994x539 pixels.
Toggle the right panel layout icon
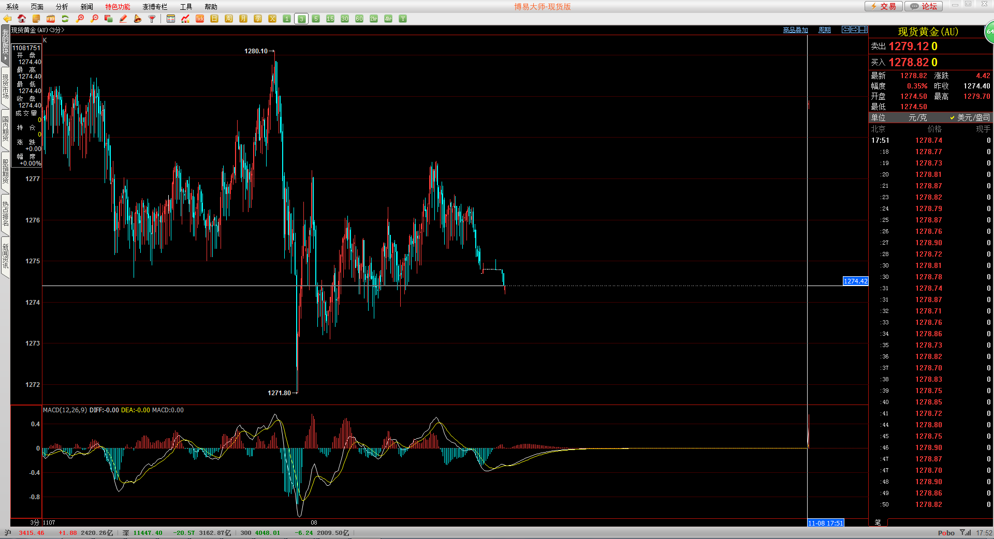tap(864, 30)
